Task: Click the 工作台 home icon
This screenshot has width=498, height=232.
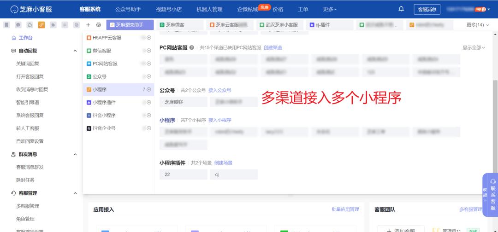Action: point(13,38)
